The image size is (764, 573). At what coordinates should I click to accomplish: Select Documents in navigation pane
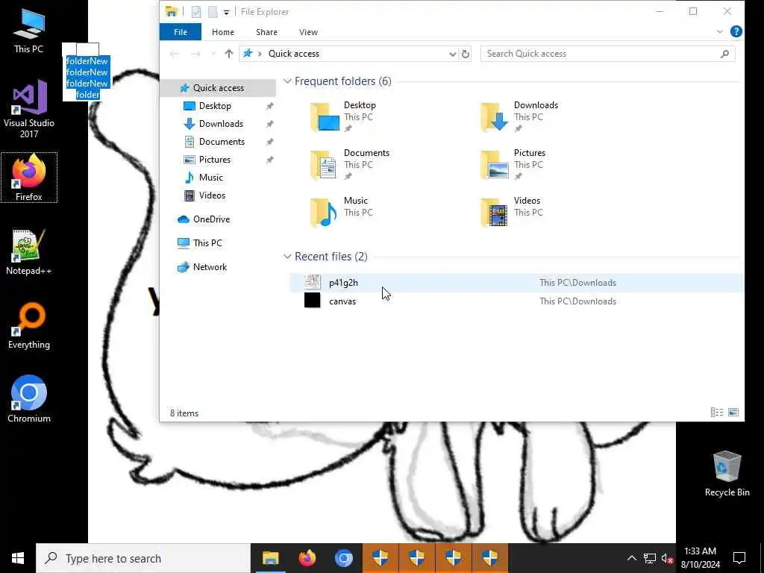221,142
